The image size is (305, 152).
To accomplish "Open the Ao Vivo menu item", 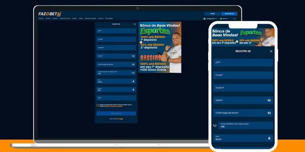I will pyautogui.click(x=48, y=18).
